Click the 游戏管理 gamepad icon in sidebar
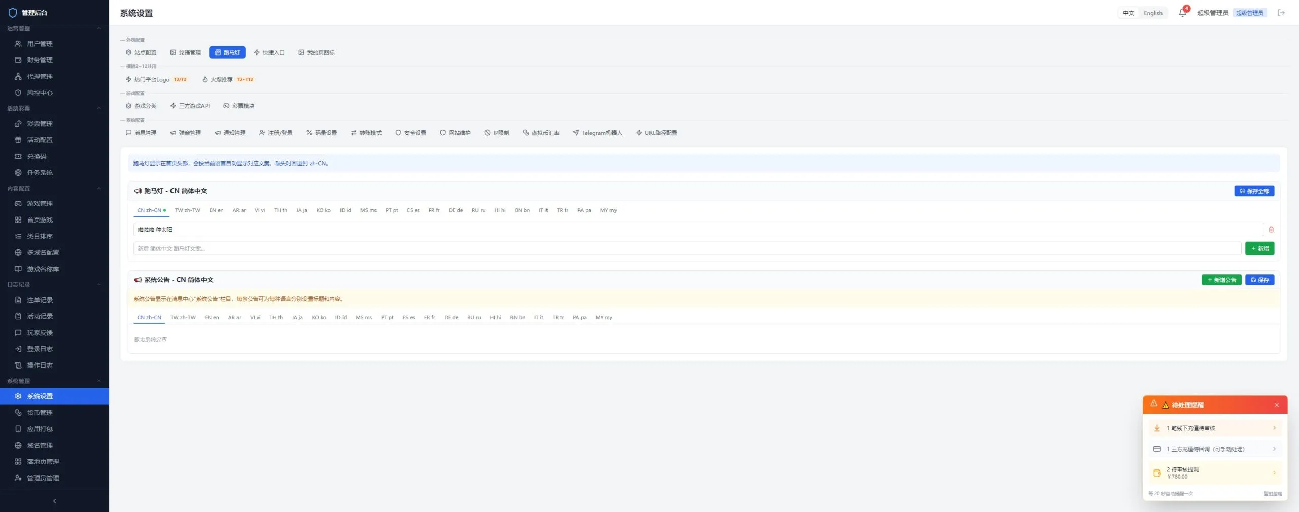Viewport: 1299px width, 512px height. (x=18, y=204)
